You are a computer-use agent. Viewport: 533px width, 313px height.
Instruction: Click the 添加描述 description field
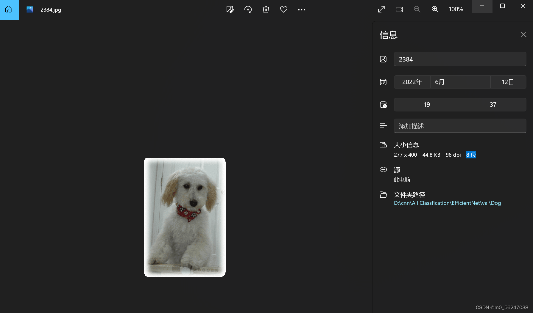point(460,126)
